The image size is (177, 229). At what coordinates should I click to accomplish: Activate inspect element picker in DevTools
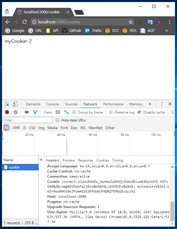[x=7, y=104]
